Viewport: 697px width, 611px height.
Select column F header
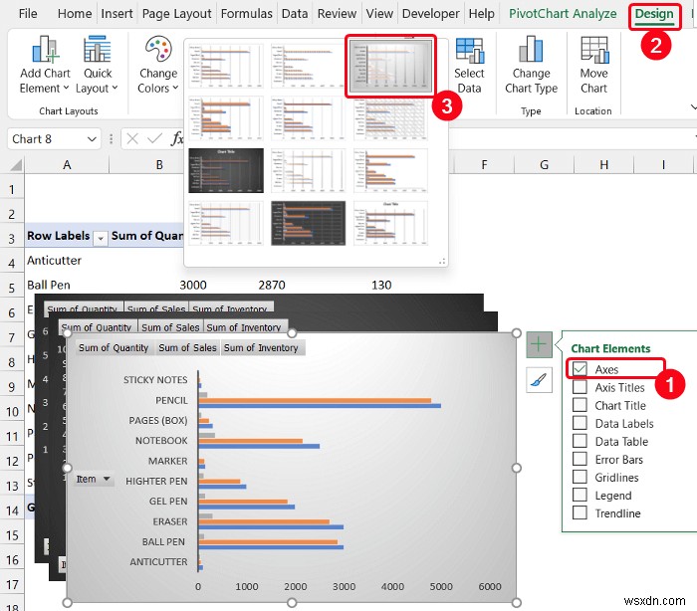[x=484, y=165]
